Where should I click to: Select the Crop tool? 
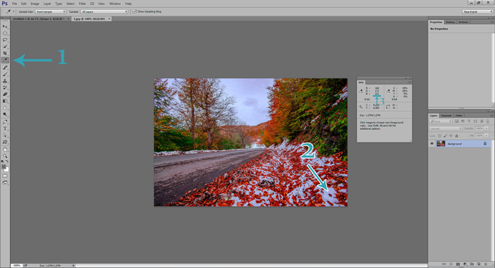[5, 53]
